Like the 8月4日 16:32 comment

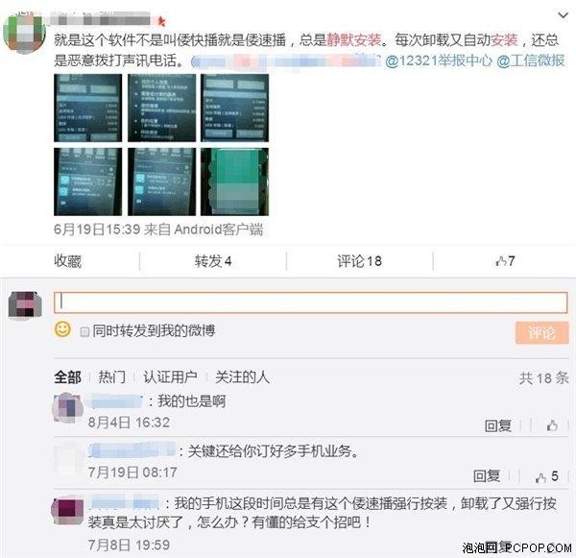[x=552, y=425]
